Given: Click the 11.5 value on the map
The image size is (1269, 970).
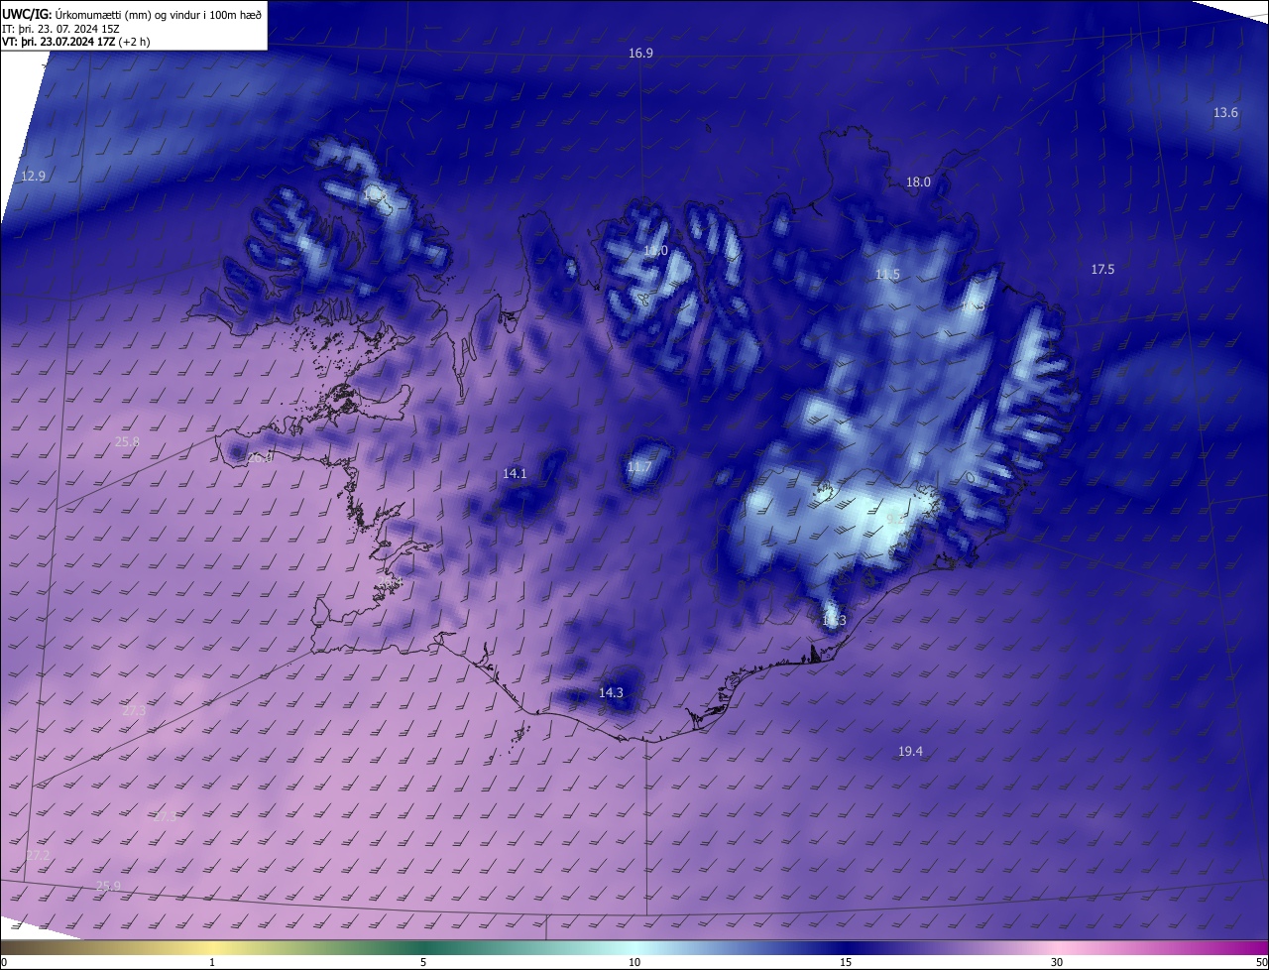Looking at the screenshot, I should [x=887, y=274].
